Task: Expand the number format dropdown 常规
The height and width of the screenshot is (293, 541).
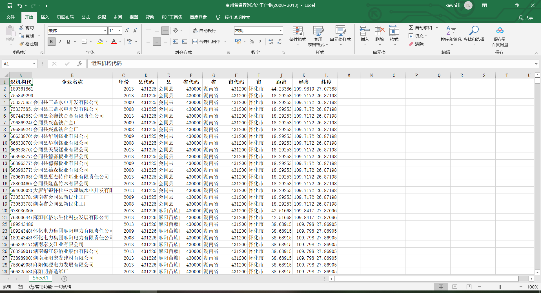Action: pos(280,30)
